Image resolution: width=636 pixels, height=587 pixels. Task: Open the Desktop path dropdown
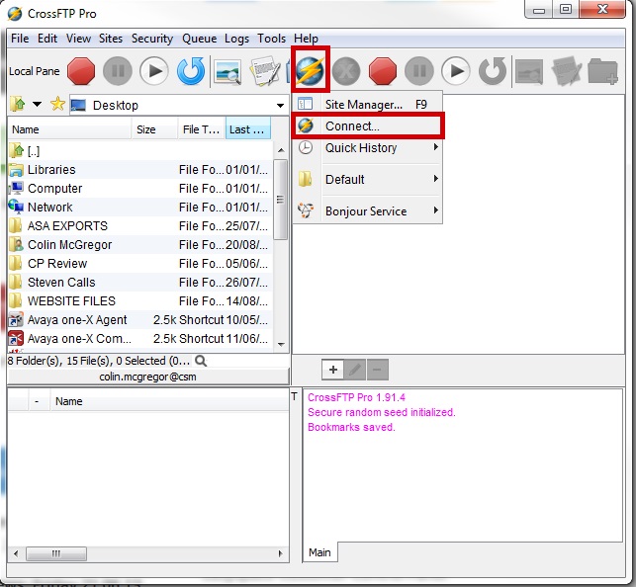[x=281, y=106]
